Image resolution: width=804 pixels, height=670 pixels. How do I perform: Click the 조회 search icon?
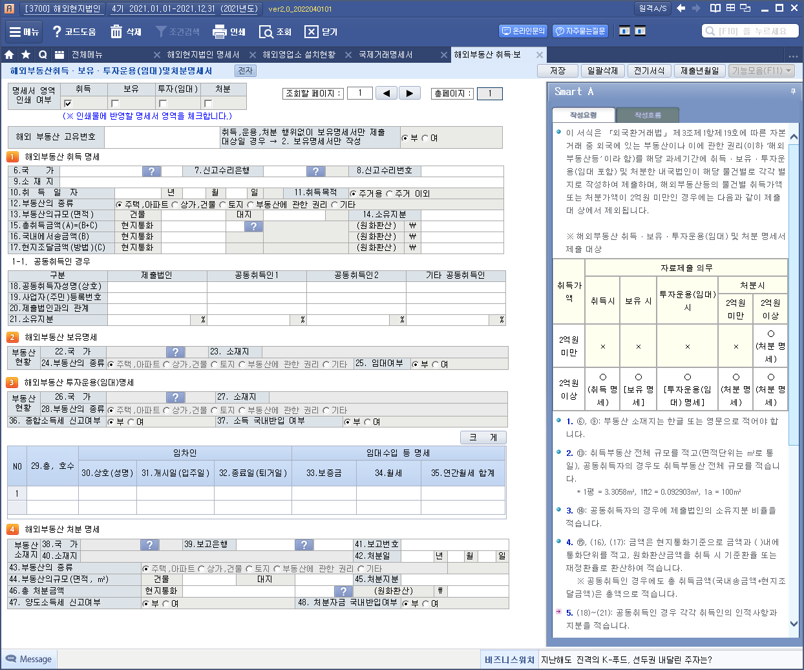(266, 32)
